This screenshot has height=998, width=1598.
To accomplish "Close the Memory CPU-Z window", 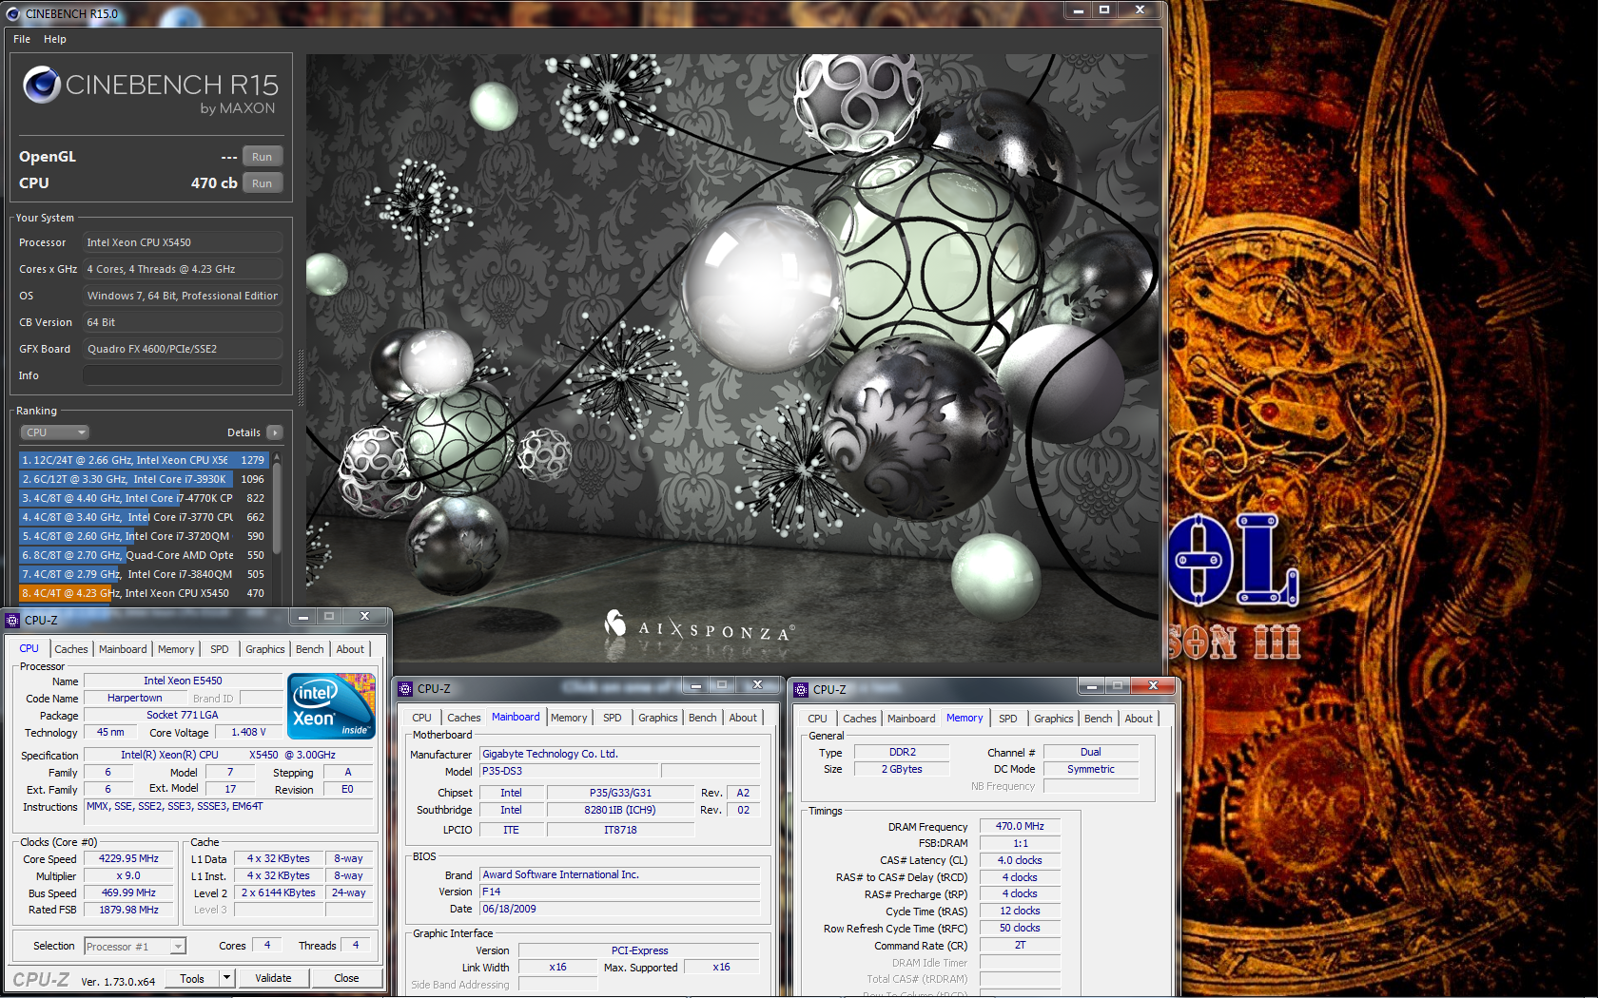I will pyautogui.click(x=1153, y=685).
